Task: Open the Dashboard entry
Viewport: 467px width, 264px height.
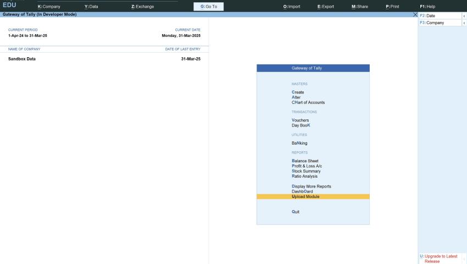Action: tap(302, 191)
